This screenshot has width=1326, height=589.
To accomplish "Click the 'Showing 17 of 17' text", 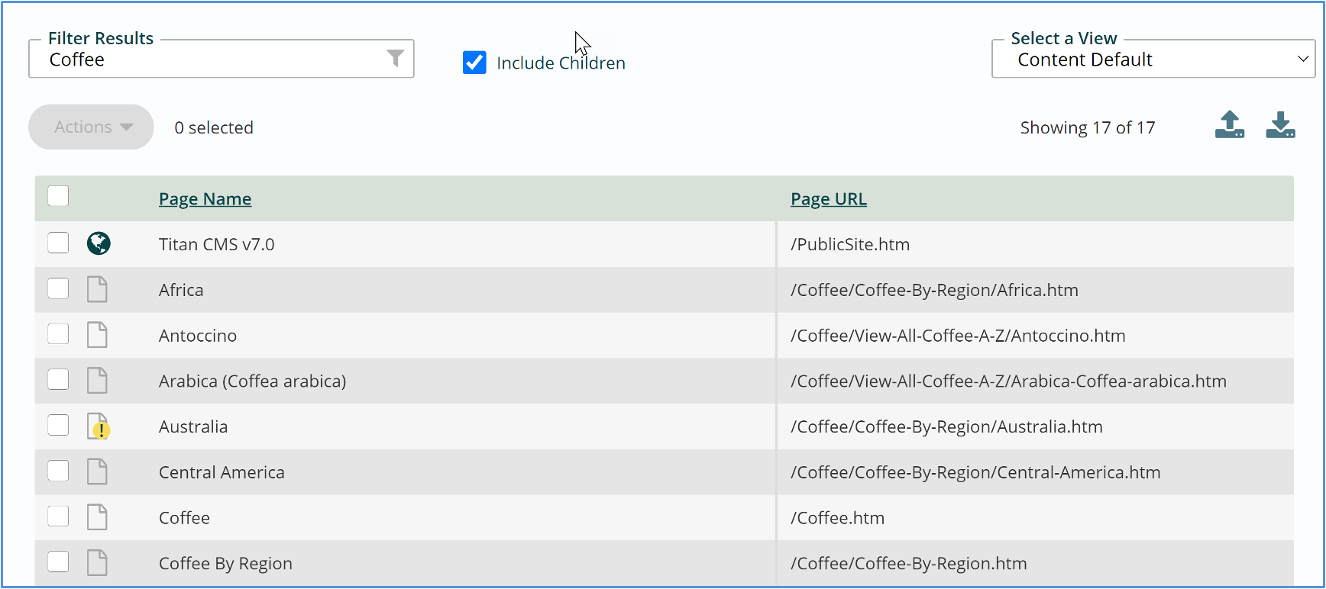I will click(x=1088, y=127).
